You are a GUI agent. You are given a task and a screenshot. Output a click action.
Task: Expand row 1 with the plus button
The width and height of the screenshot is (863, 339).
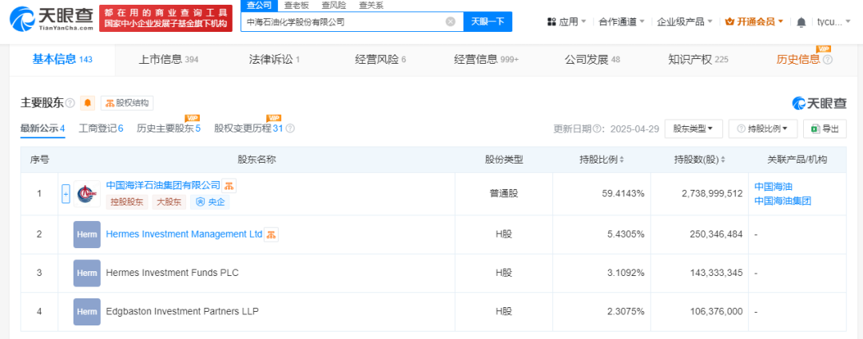coord(66,194)
